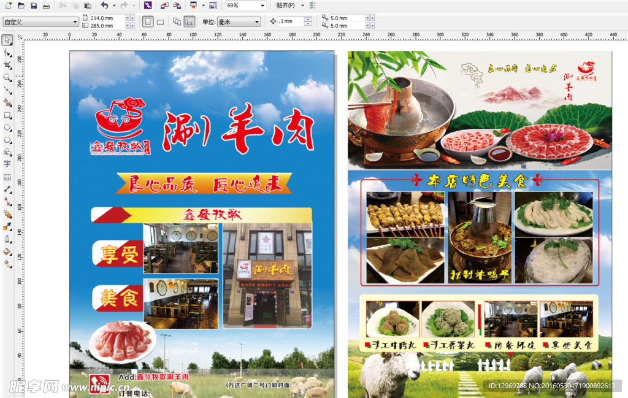The height and width of the screenshot is (398, 628).
Task: Open the 毫米 units dropdown
Action: pos(239,22)
